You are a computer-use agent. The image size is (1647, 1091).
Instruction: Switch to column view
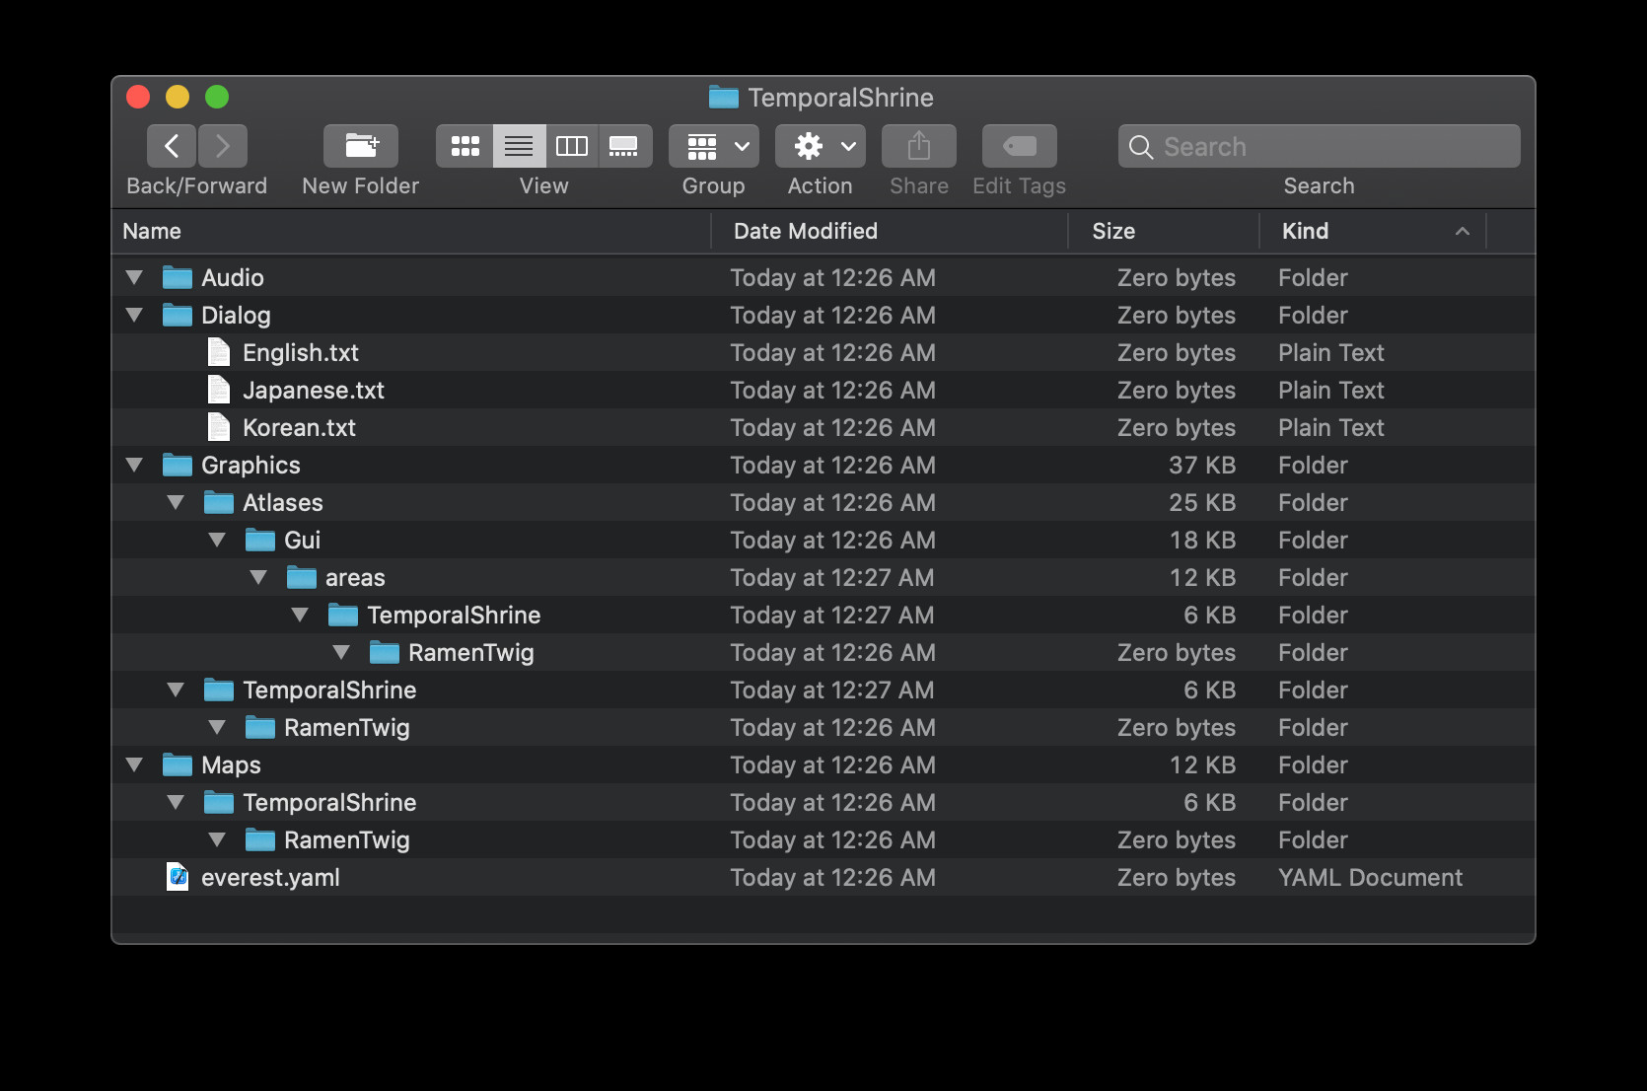coord(571,145)
